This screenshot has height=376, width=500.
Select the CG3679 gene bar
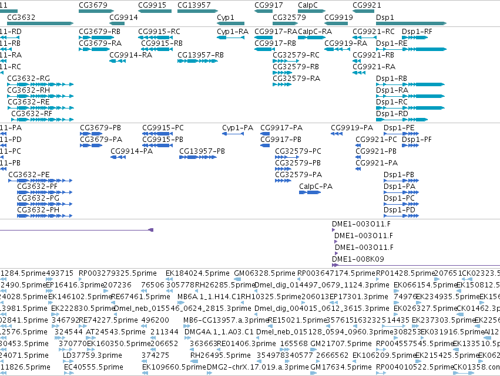(x=96, y=12)
